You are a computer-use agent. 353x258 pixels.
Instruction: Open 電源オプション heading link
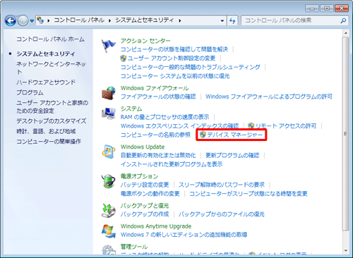pos(139,176)
